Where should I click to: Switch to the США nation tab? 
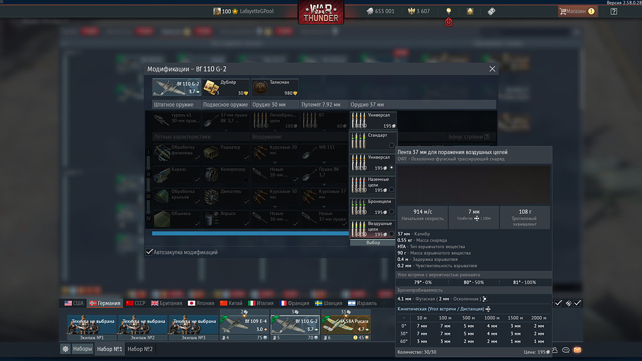(74, 303)
